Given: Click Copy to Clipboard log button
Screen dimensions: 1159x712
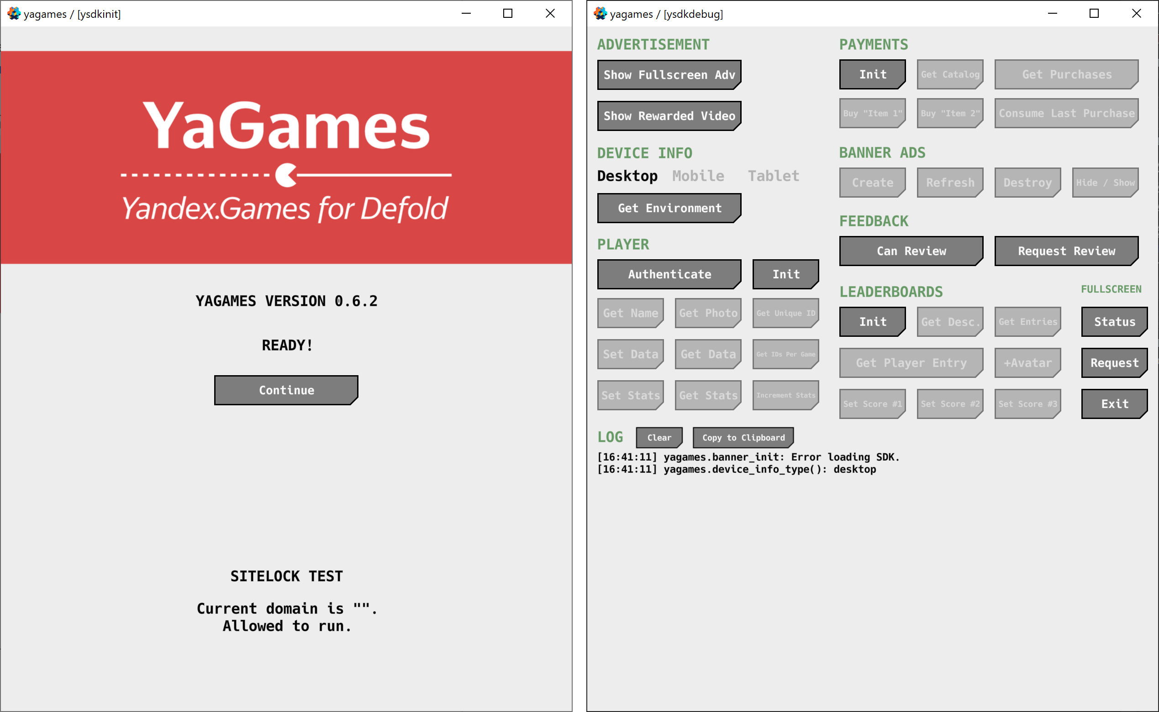Looking at the screenshot, I should pos(743,437).
